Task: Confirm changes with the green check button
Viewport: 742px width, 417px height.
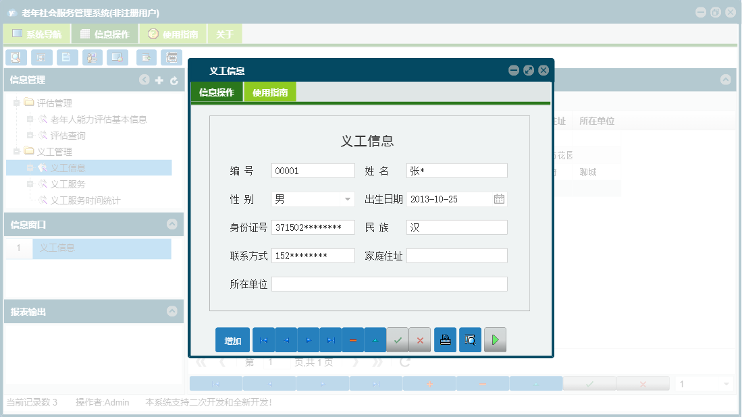Action: [398, 339]
